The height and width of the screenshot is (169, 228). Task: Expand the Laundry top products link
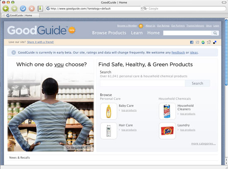pos(187,130)
